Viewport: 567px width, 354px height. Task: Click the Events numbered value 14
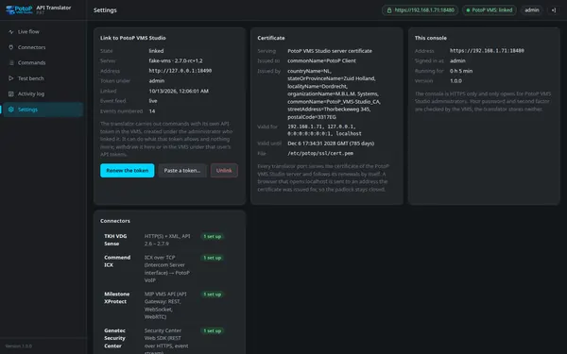point(152,111)
